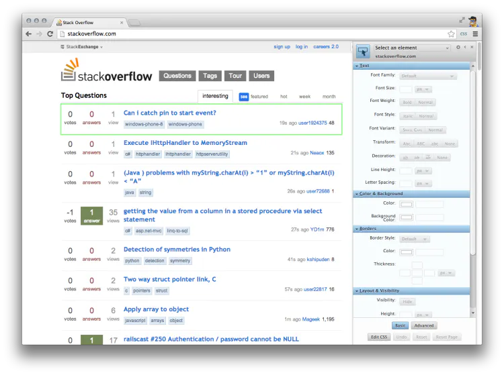Click the Line Height input field
The width and height of the screenshot is (504, 375).
[x=406, y=171]
